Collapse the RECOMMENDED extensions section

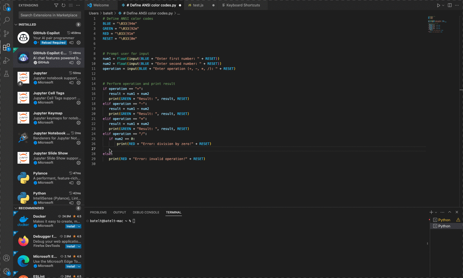point(16,208)
